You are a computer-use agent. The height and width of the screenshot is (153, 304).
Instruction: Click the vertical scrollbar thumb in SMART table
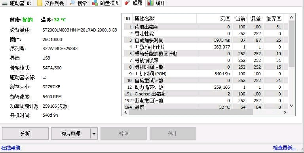pos(291,44)
